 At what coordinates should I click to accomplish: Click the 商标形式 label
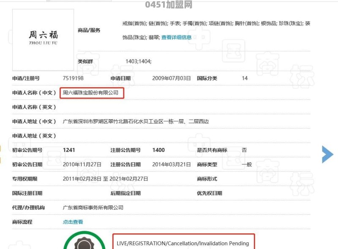(x=207, y=179)
